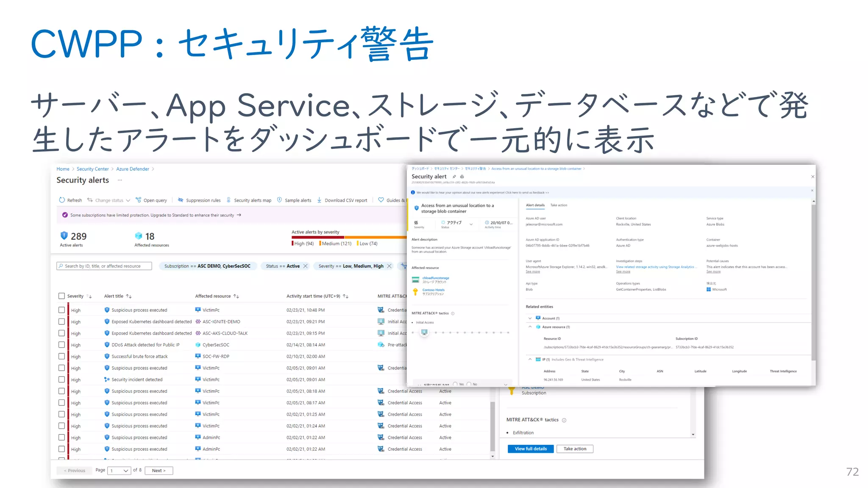The height and width of the screenshot is (488, 868).
Task: Click the Sample alerts shield icon
Action: pos(279,200)
